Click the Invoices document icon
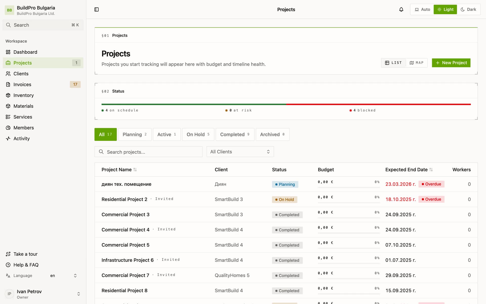 tap(8, 84)
